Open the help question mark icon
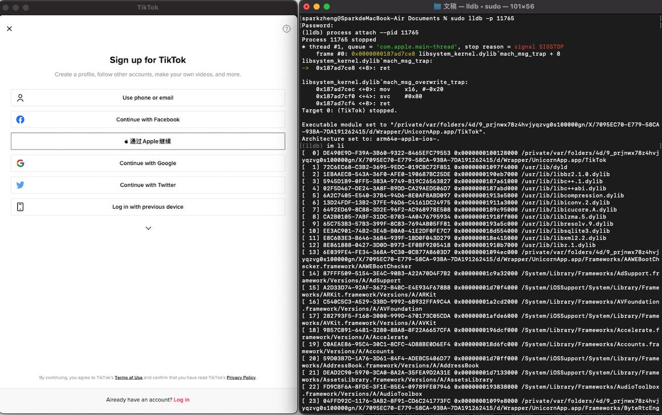The image size is (662, 415). [286, 29]
